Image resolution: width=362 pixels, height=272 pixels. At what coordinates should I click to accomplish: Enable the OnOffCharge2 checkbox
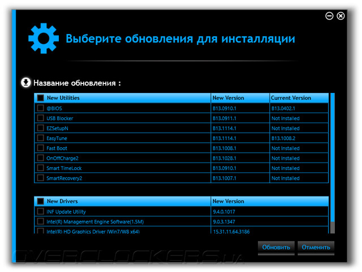click(x=40, y=158)
